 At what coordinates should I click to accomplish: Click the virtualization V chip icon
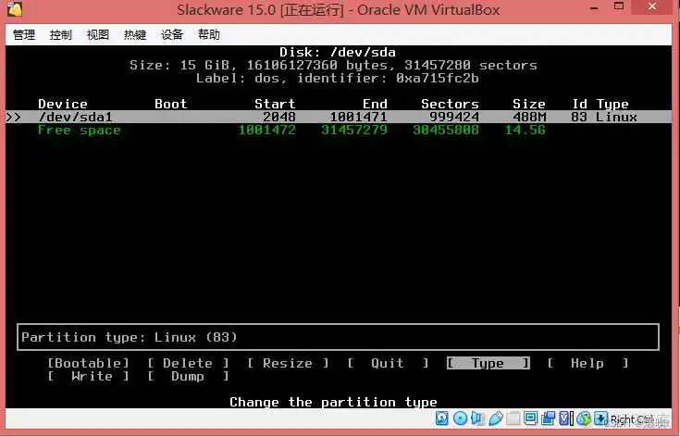click(x=565, y=418)
